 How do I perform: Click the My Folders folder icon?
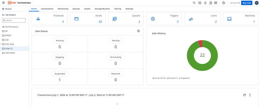(3, 15)
